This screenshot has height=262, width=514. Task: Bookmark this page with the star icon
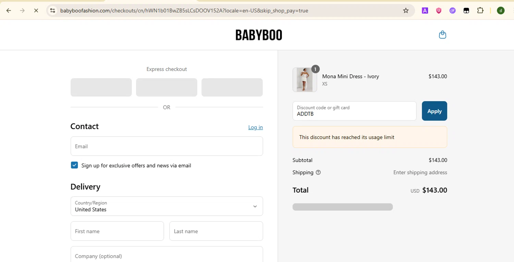coord(406,11)
